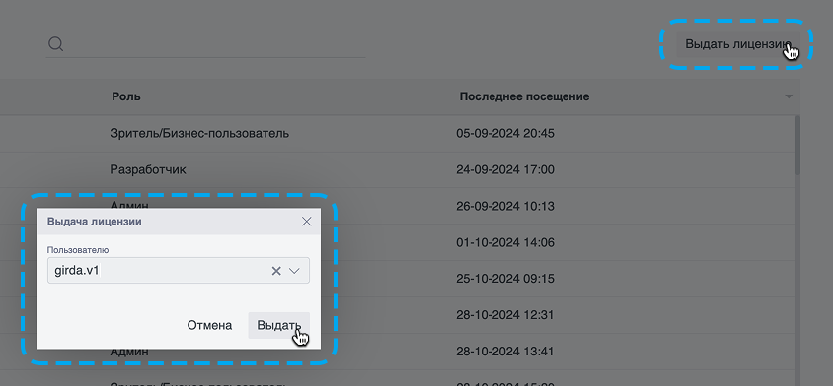The height and width of the screenshot is (386, 833).
Task: Click the girda.v1 user field
Action: (x=179, y=271)
